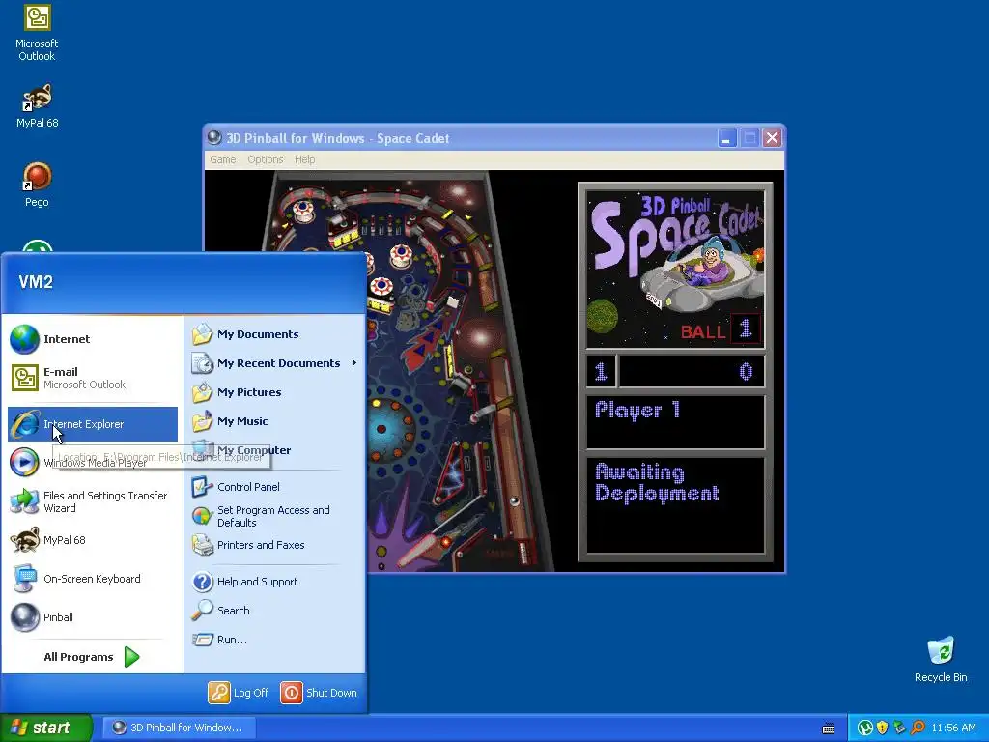Open On-Screen Keyboard from Start menu

click(x=93, y=579)
